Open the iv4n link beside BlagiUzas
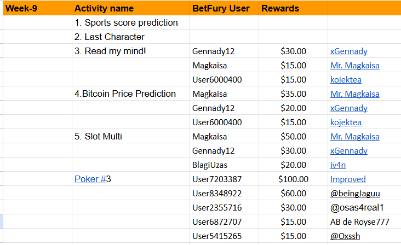The width and height of the screenshot is (401, 245). click(x=338, y=165)
